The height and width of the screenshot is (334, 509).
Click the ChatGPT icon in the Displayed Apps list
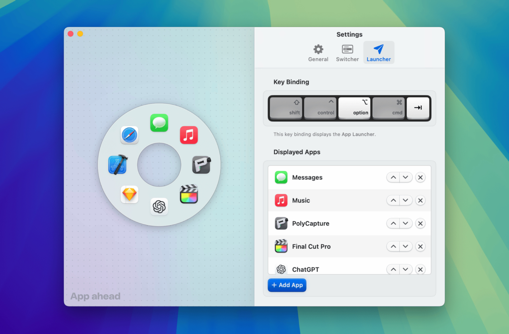coord(281,269)
